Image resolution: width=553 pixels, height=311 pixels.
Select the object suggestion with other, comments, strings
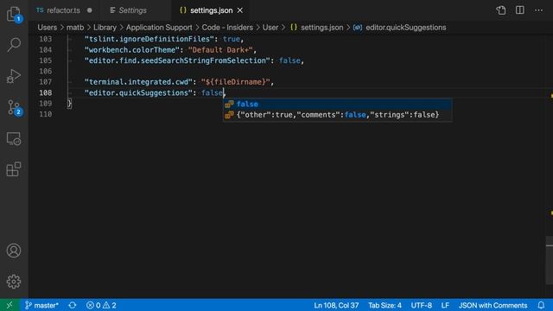pyautogui.click(x=338, y=115)
